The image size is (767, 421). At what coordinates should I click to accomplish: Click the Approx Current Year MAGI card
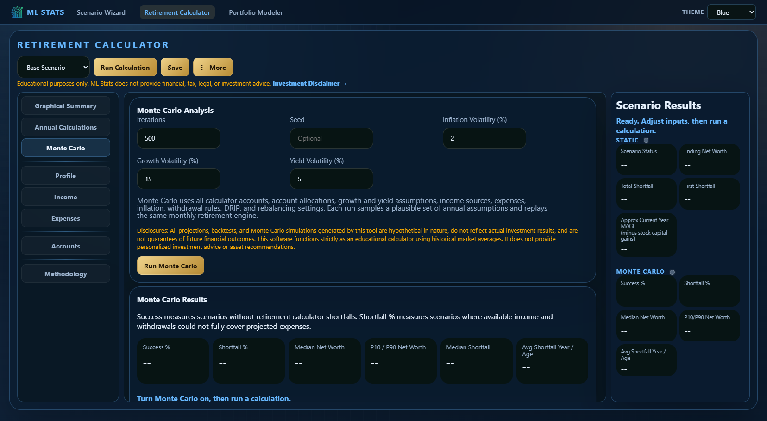(646, 235)
